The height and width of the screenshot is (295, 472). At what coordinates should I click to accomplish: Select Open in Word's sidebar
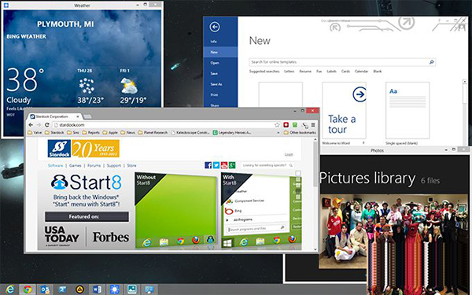point(215,63)
